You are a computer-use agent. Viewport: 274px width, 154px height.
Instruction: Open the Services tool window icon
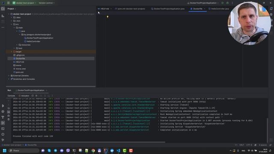3,112
